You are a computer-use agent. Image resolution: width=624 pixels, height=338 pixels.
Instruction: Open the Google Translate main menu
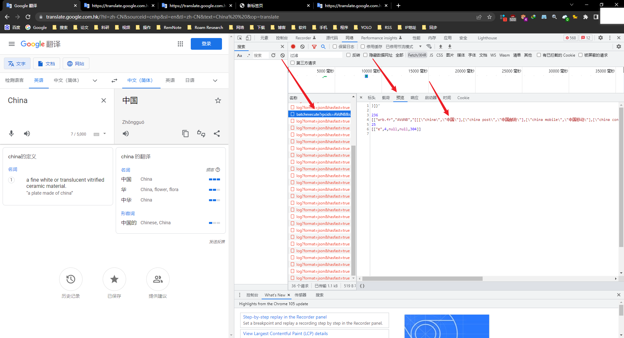[x=12, y=44]
